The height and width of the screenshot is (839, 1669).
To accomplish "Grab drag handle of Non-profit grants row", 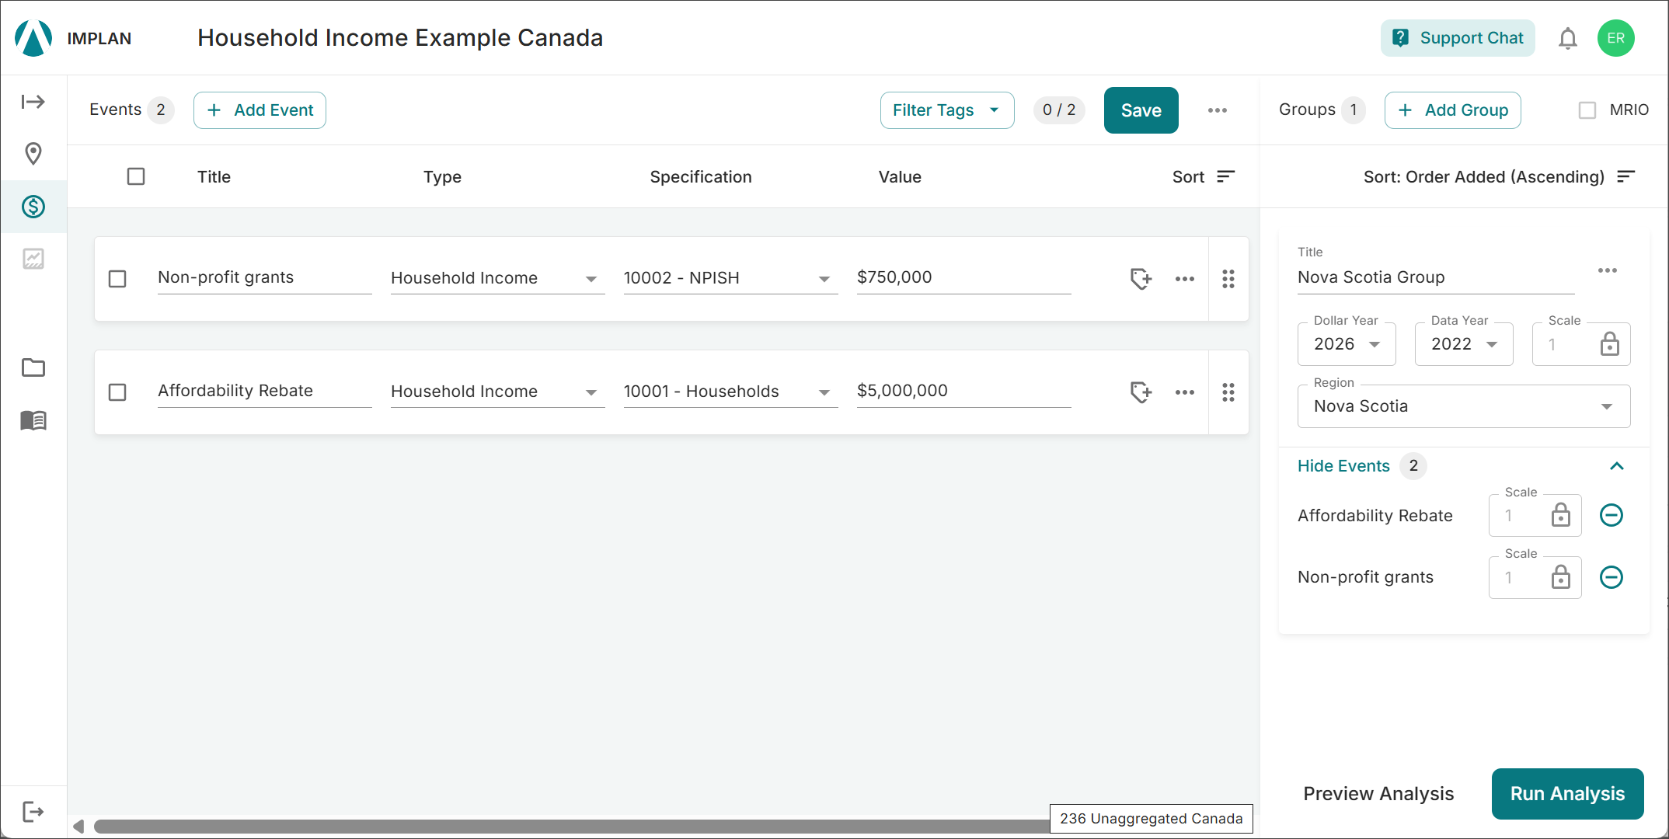I will pos(1228,279).
